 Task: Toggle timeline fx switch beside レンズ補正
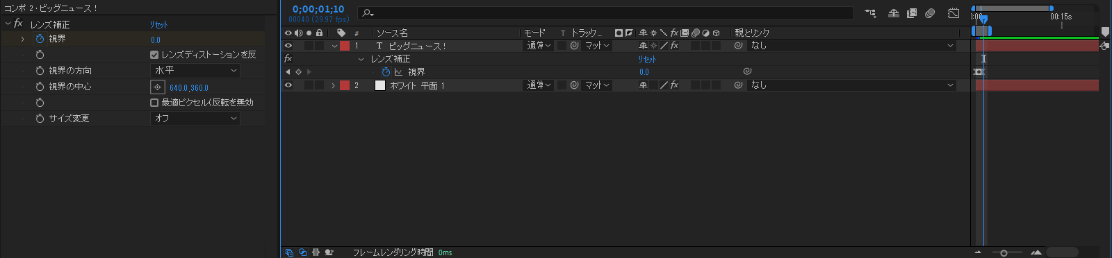[288, 59]
